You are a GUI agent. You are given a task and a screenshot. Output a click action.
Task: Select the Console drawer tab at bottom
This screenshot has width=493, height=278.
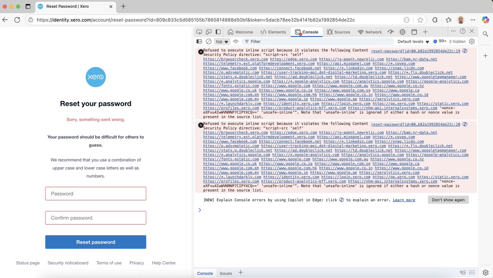point(205,273)
